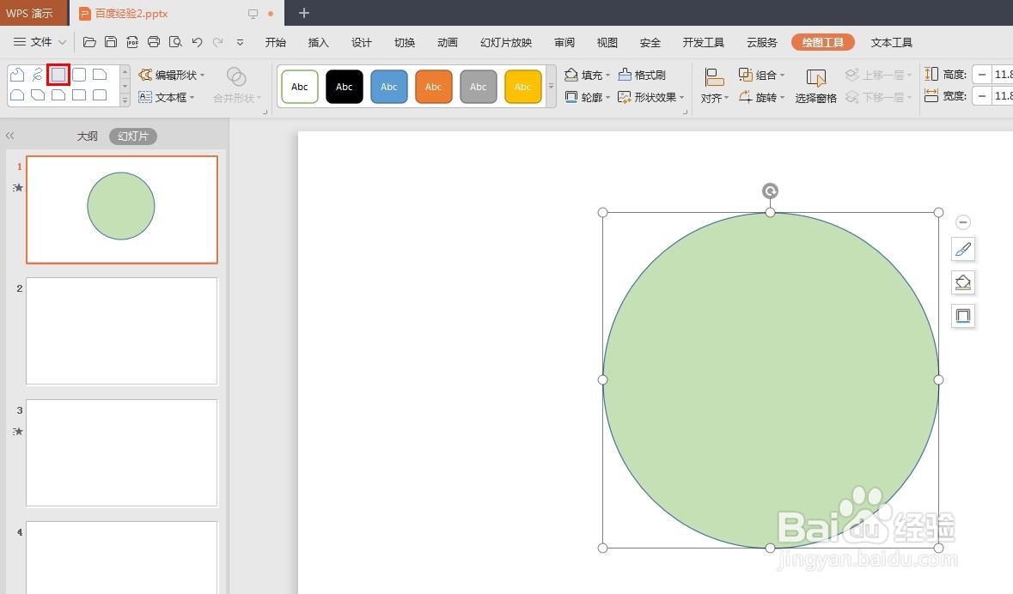Open the 旋转 rotate dropdown
Screen dimensions: 1013x594
coord(762,98)
